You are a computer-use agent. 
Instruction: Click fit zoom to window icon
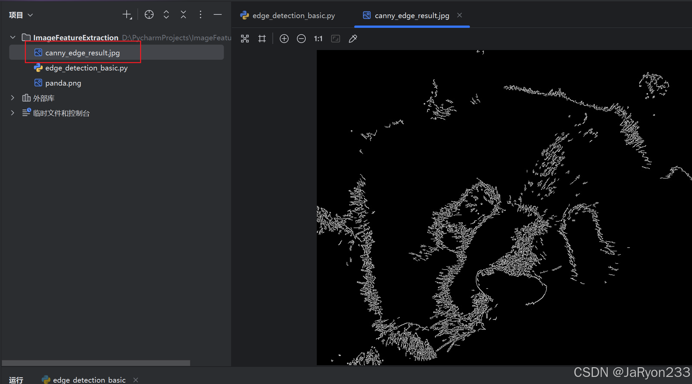tap(336, 39)
